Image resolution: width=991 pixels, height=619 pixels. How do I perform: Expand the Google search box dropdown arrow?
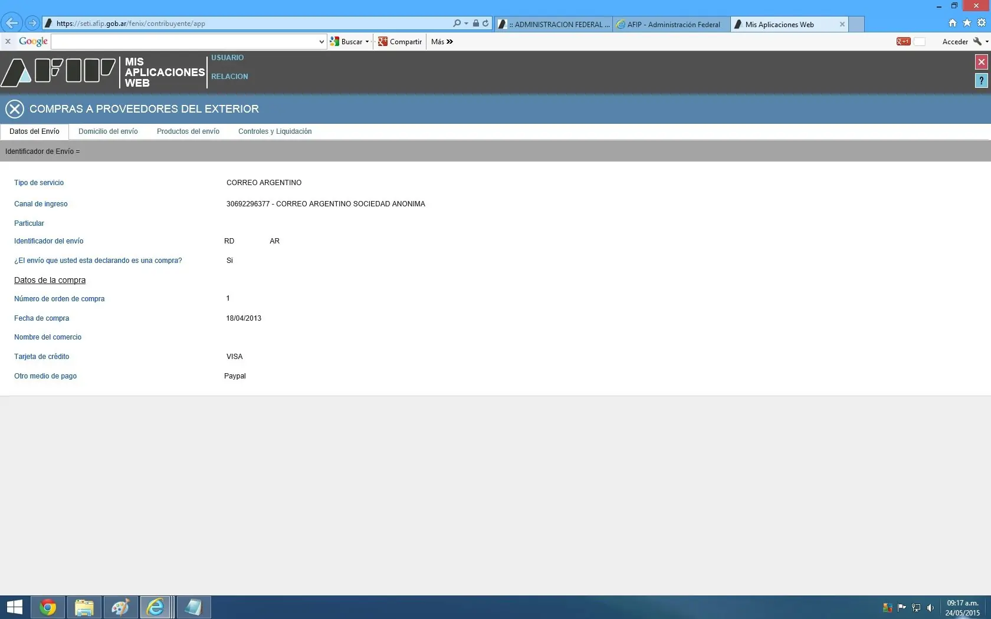point(321,42)
